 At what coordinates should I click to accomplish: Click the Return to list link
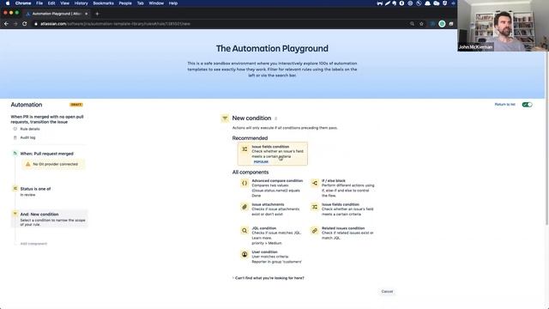pyautogui.click(x=505, y=105)
